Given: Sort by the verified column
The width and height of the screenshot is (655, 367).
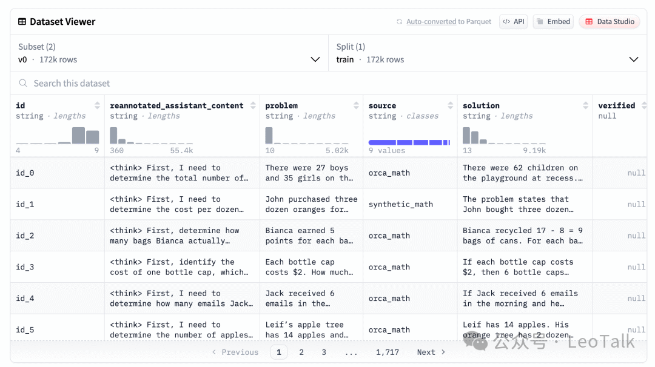Looking at the screenshot, I should (643, 105).
